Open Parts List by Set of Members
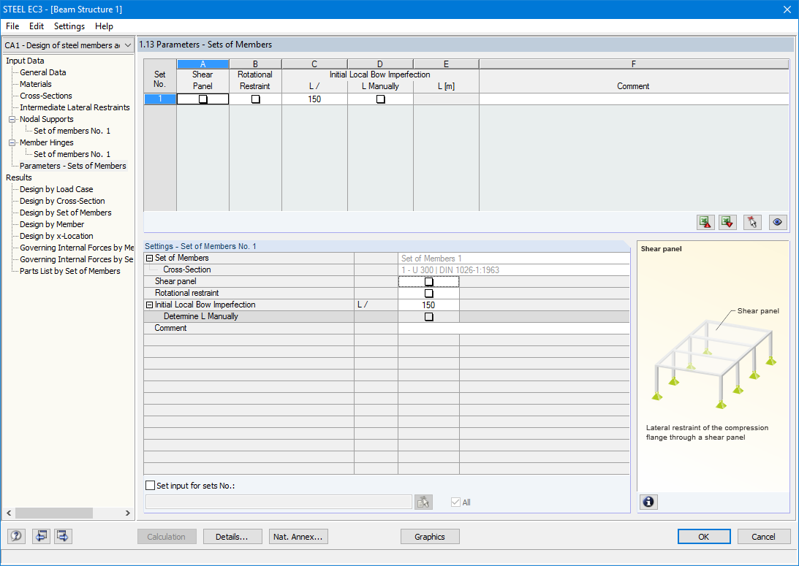The width and height of the screenshot is (799, 566). pos(69,271)
